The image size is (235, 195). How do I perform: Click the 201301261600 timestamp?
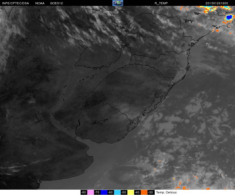[217, 3]
